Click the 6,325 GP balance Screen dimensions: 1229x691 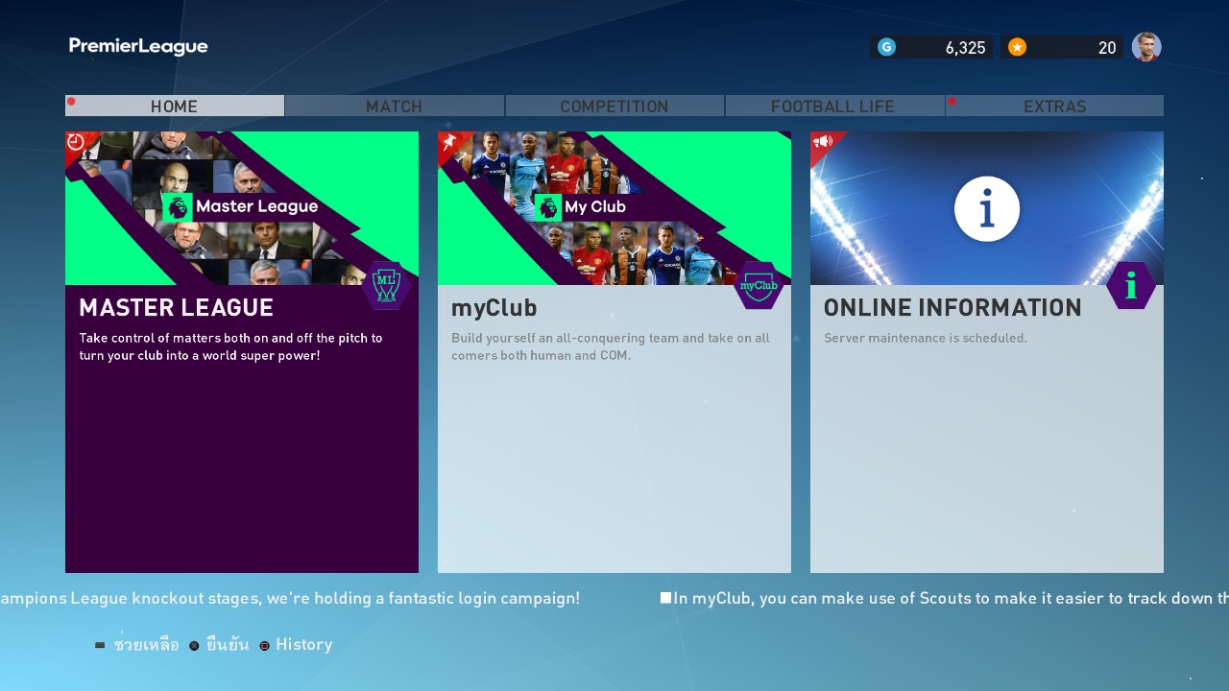965,48
